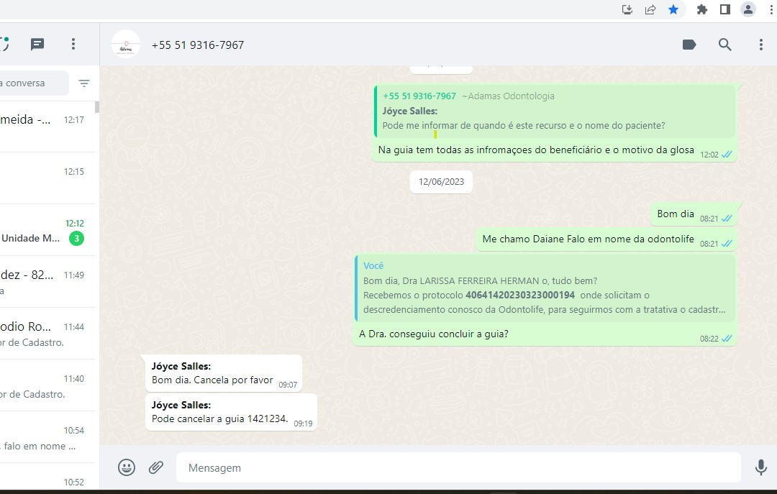Select 'Pode cancelar a guia 1421234' message
This screenshot has width=777, height=494.
pyautogui.click(x=231, y=412)
